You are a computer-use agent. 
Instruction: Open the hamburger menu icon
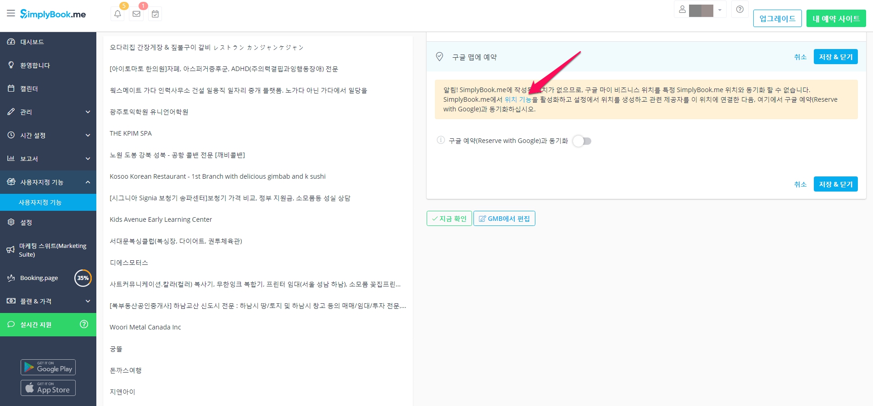click(x=11, y=14)
